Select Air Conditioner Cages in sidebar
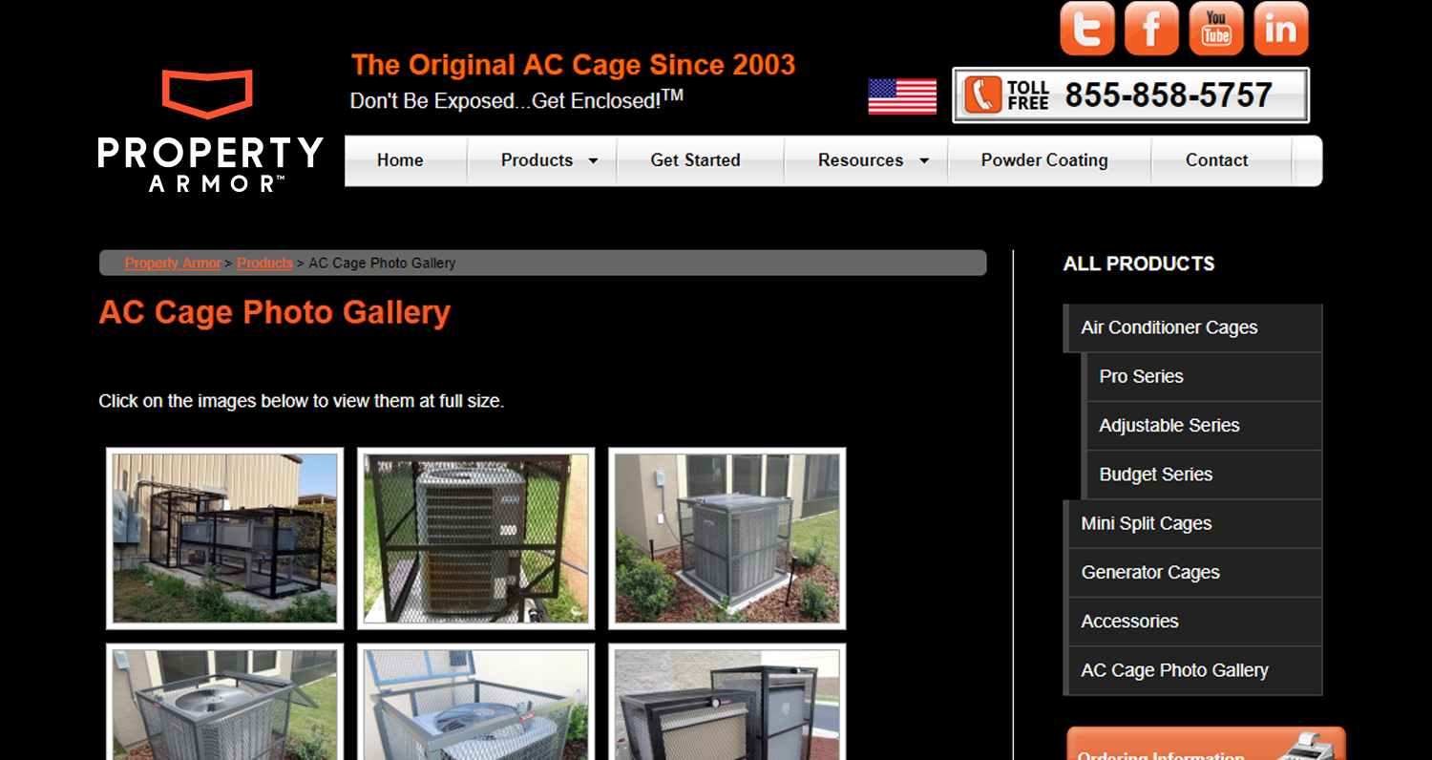This screenshot has height=760, width=1432. tap(1192, 328)
